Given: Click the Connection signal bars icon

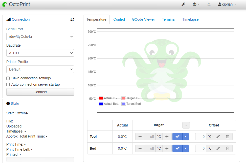Looking at the screenshot, I should click(9, 20).
